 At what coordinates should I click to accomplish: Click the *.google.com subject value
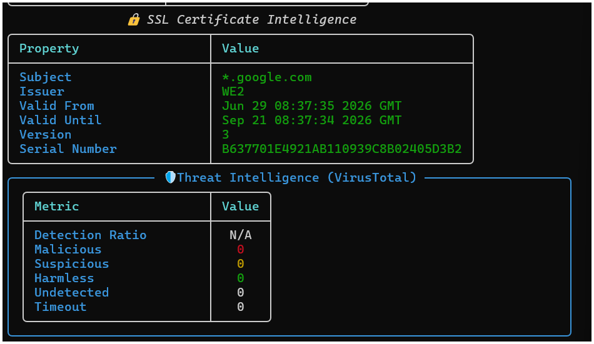coord(267,77)
